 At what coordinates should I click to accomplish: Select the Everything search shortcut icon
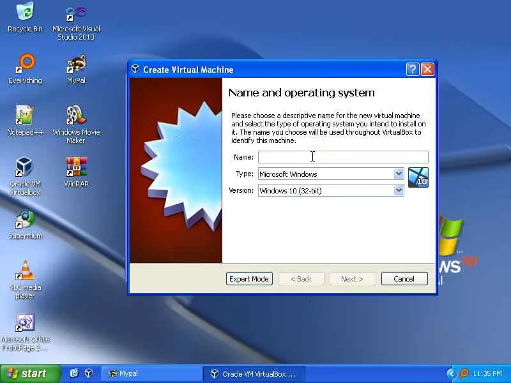(25, 69)
